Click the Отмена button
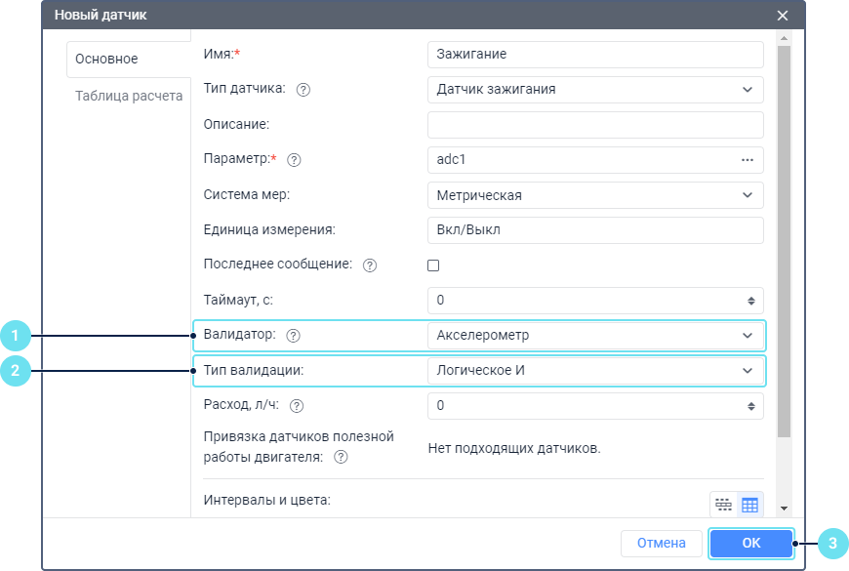 click(x=662, y=544)
